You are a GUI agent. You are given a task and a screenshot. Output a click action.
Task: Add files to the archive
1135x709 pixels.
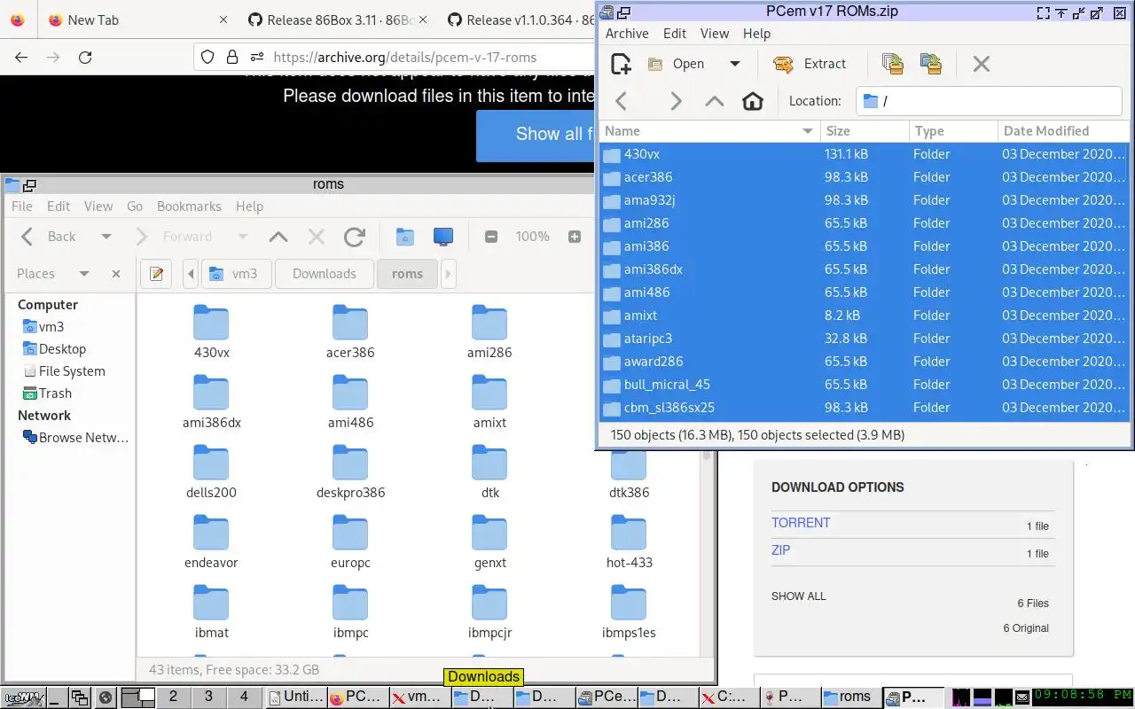[x=892, y=64]
